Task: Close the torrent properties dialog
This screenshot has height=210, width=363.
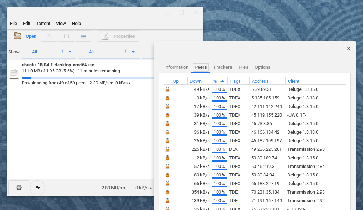Action: coord(349,48)
